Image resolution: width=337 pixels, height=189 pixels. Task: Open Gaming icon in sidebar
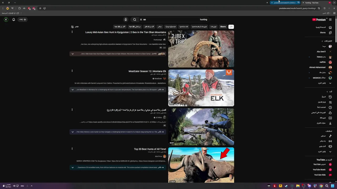[330, 146]
